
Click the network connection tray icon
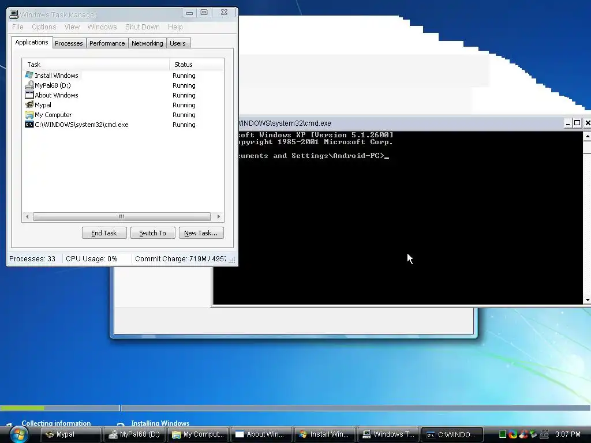pos(544,434)
